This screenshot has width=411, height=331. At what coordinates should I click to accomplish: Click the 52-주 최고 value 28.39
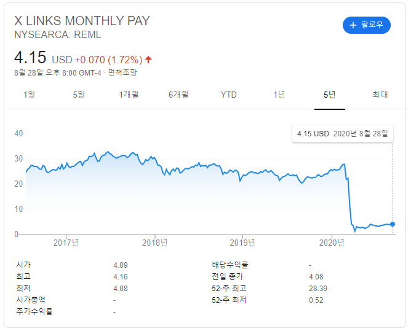318,289
